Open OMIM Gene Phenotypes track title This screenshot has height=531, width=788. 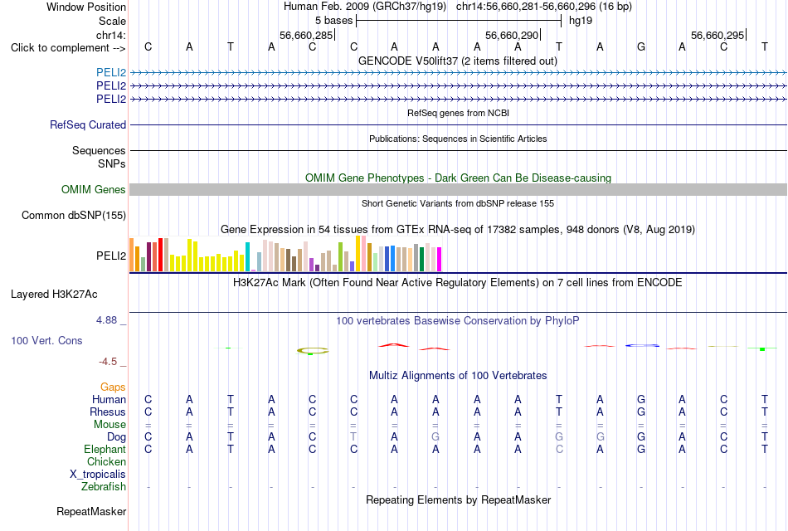tap(458, 178)
